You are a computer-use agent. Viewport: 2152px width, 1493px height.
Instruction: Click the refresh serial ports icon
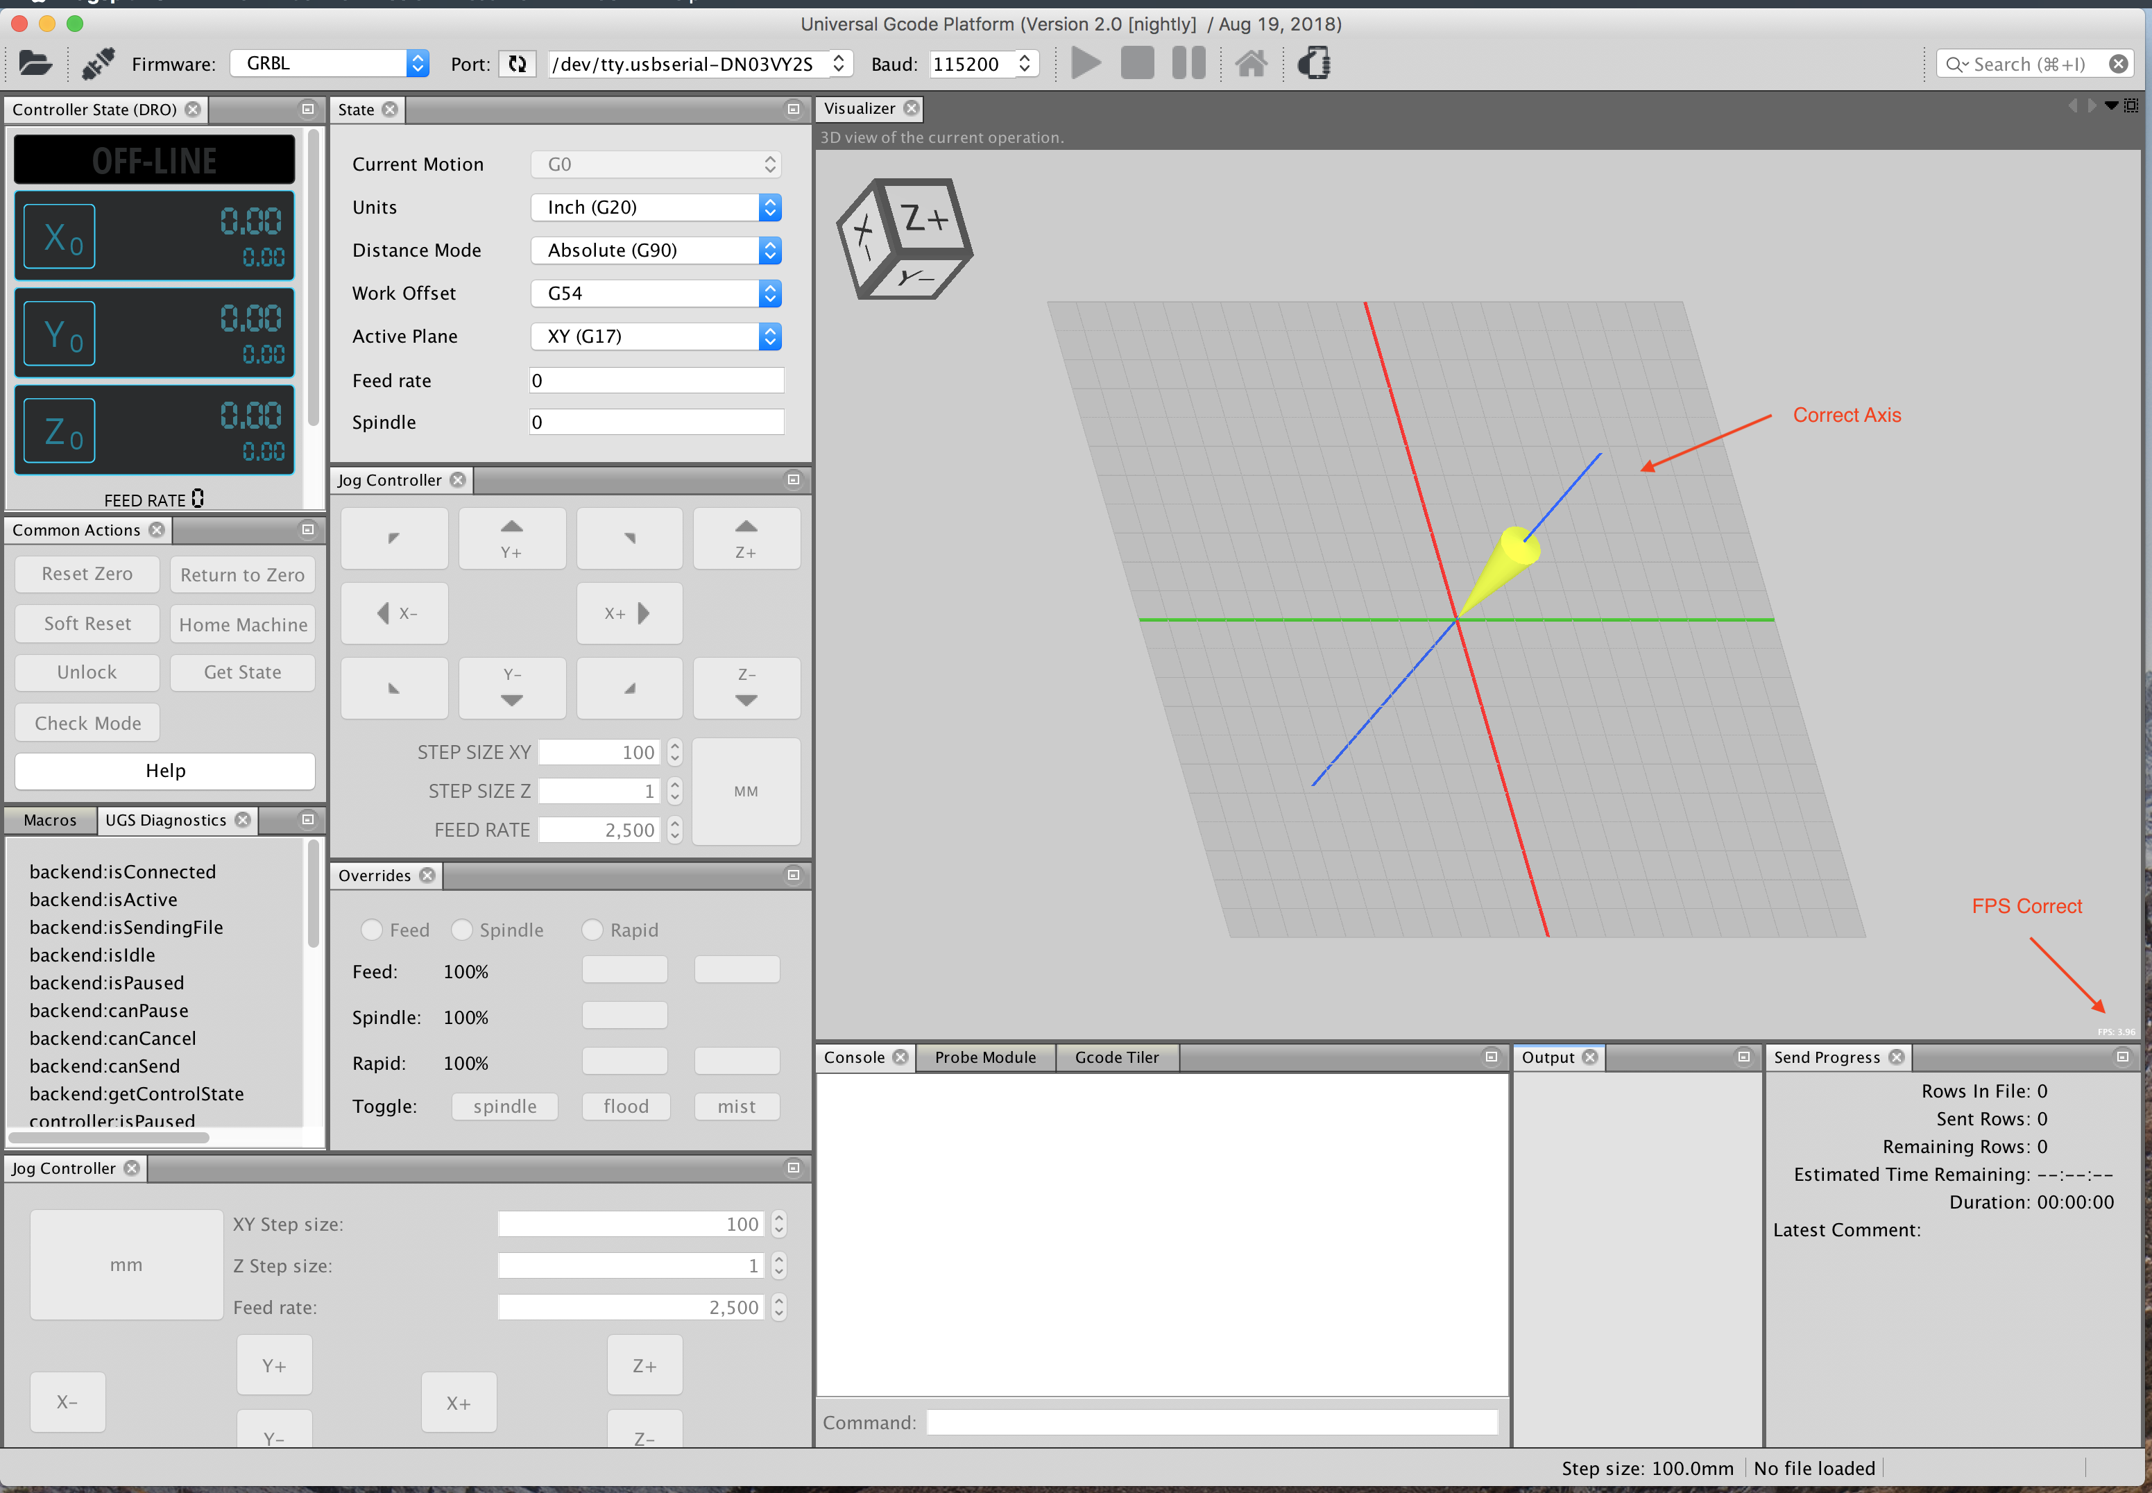point(518,64)
